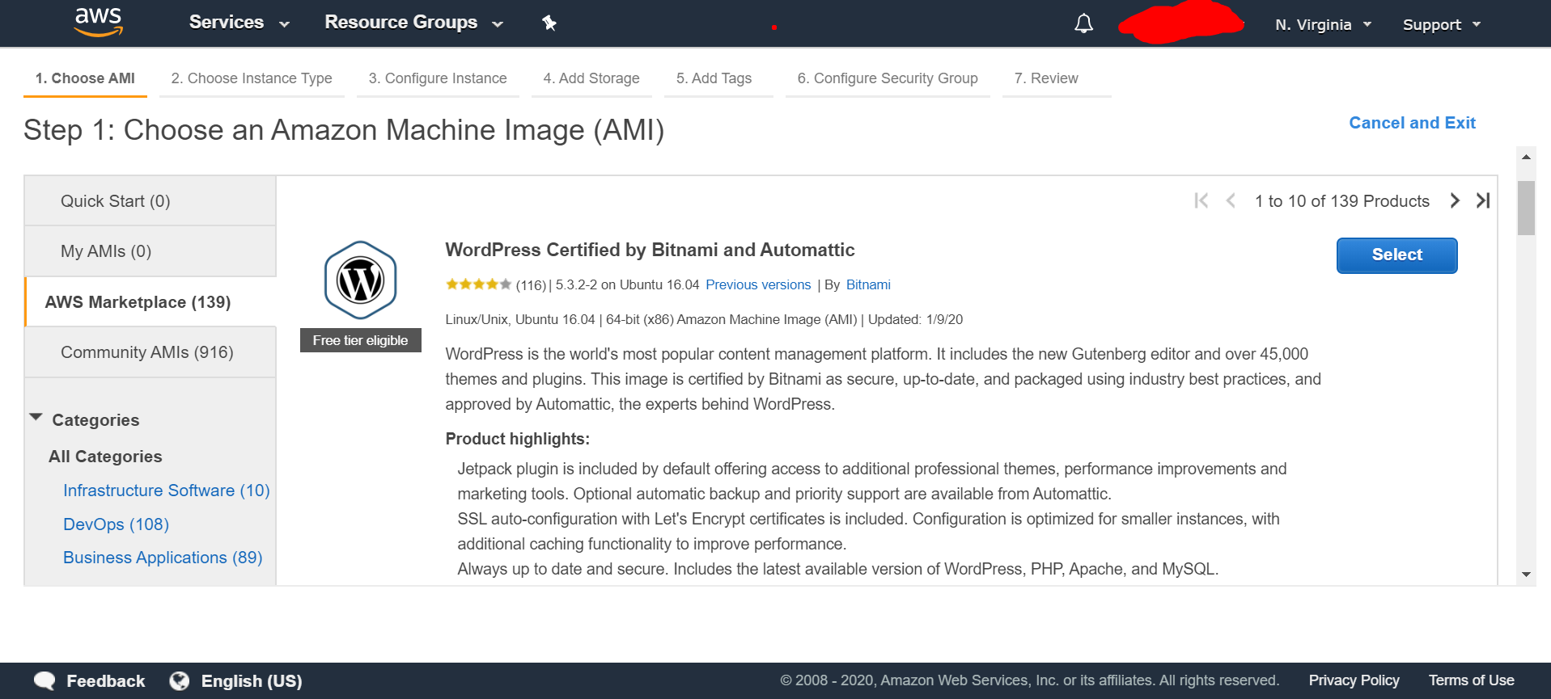Open Previous versions link
The image size is (1551, 699).
(x=758, y=284)
